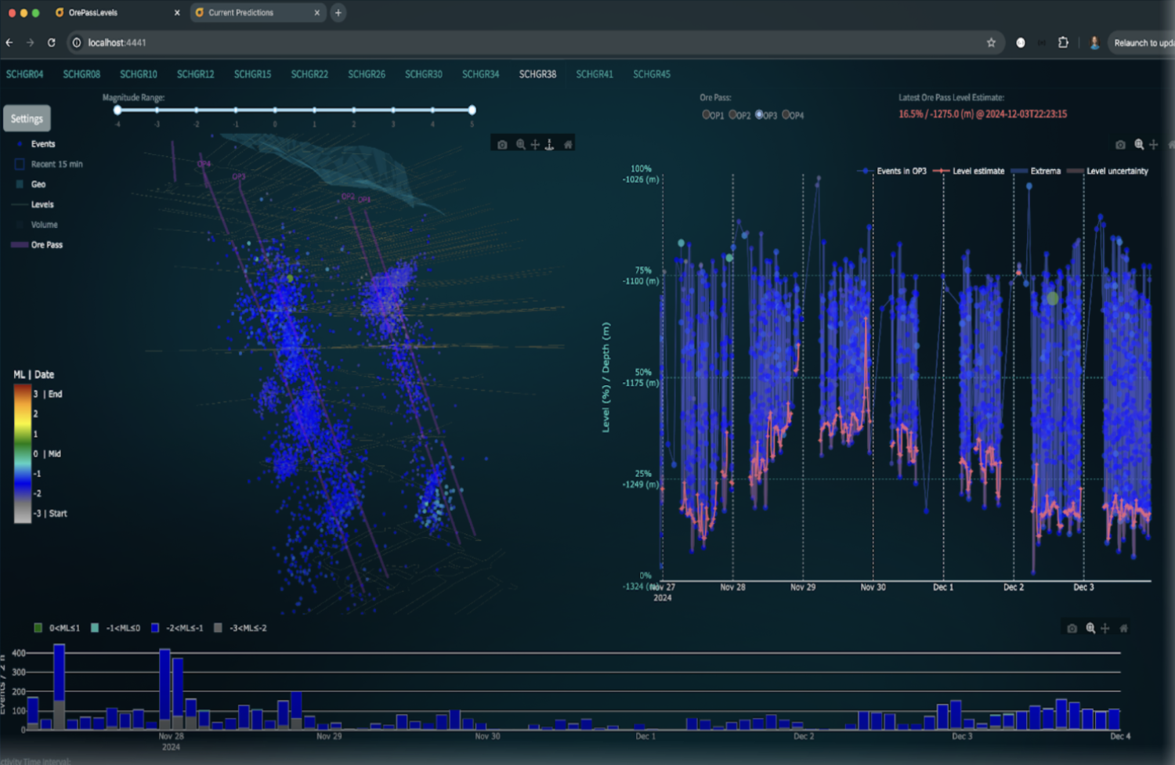Screen dimensions: 1175x765
Task: Click the rotate tool in 3D toolbar
Action: [550, 145]
